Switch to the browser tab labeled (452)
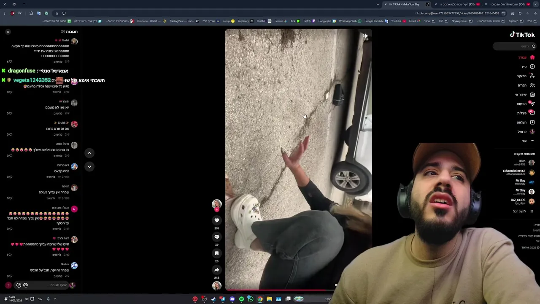The height and width of the screenshot is (304, 540). [x=457, y=4]
